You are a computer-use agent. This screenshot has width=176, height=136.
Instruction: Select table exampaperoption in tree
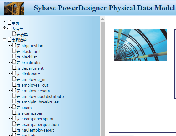point(35,119)
